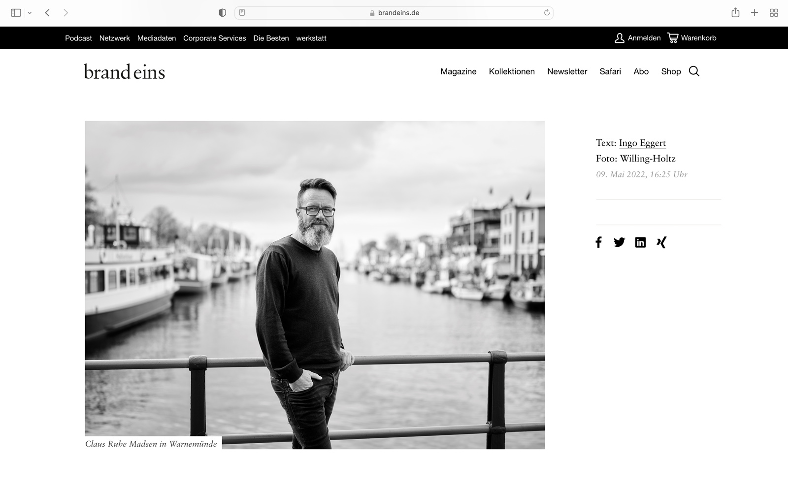Open the Safari menu item

click(610, 71)
